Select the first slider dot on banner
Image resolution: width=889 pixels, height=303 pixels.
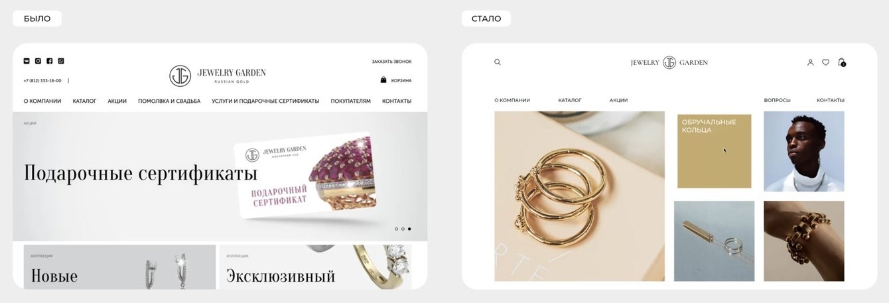(x=396, y=229)
